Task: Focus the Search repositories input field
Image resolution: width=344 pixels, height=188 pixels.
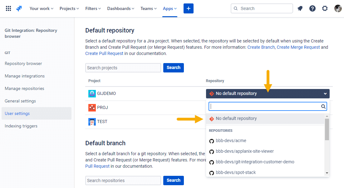Action: click(x=123, y=181)
